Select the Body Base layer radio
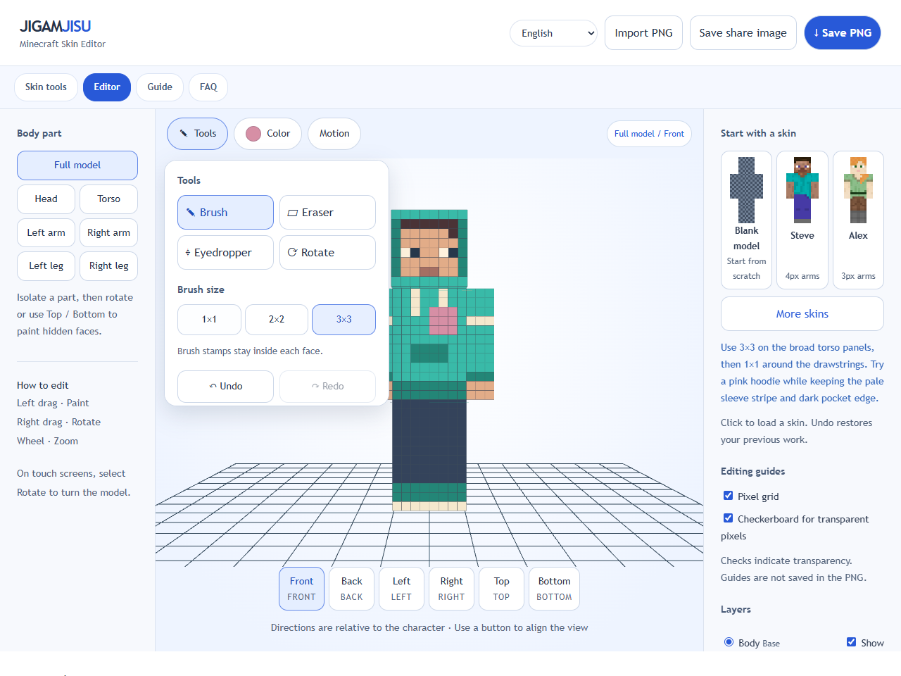The height and width of the screenshot is (676, 901). (x=729, y=642)
